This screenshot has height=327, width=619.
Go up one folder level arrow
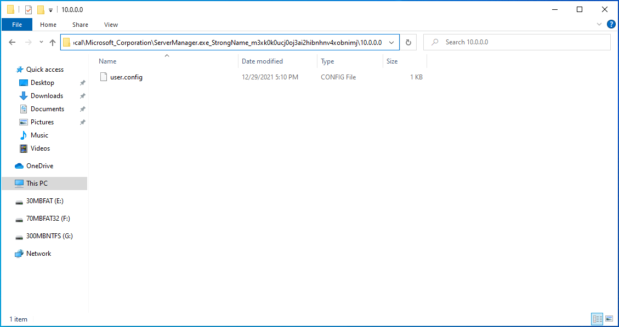[x=53, y=42]
